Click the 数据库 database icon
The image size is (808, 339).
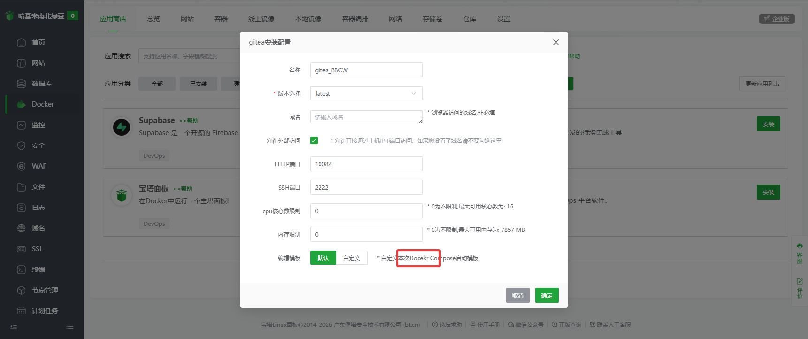point(21,84)
